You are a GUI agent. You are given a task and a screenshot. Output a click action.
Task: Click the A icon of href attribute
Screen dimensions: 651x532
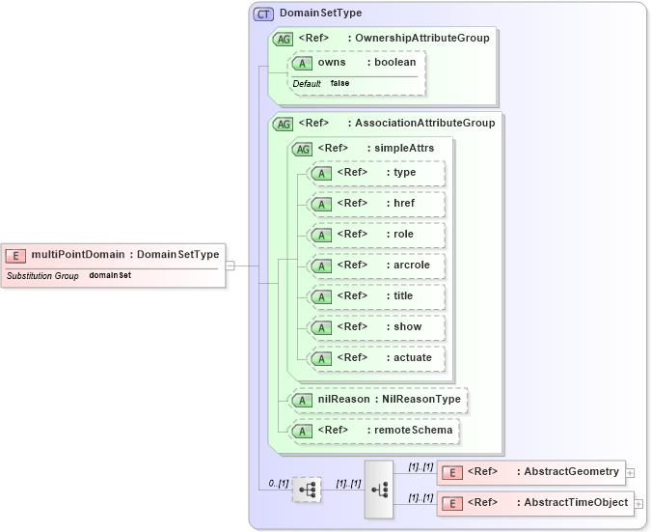pos(321,204)
